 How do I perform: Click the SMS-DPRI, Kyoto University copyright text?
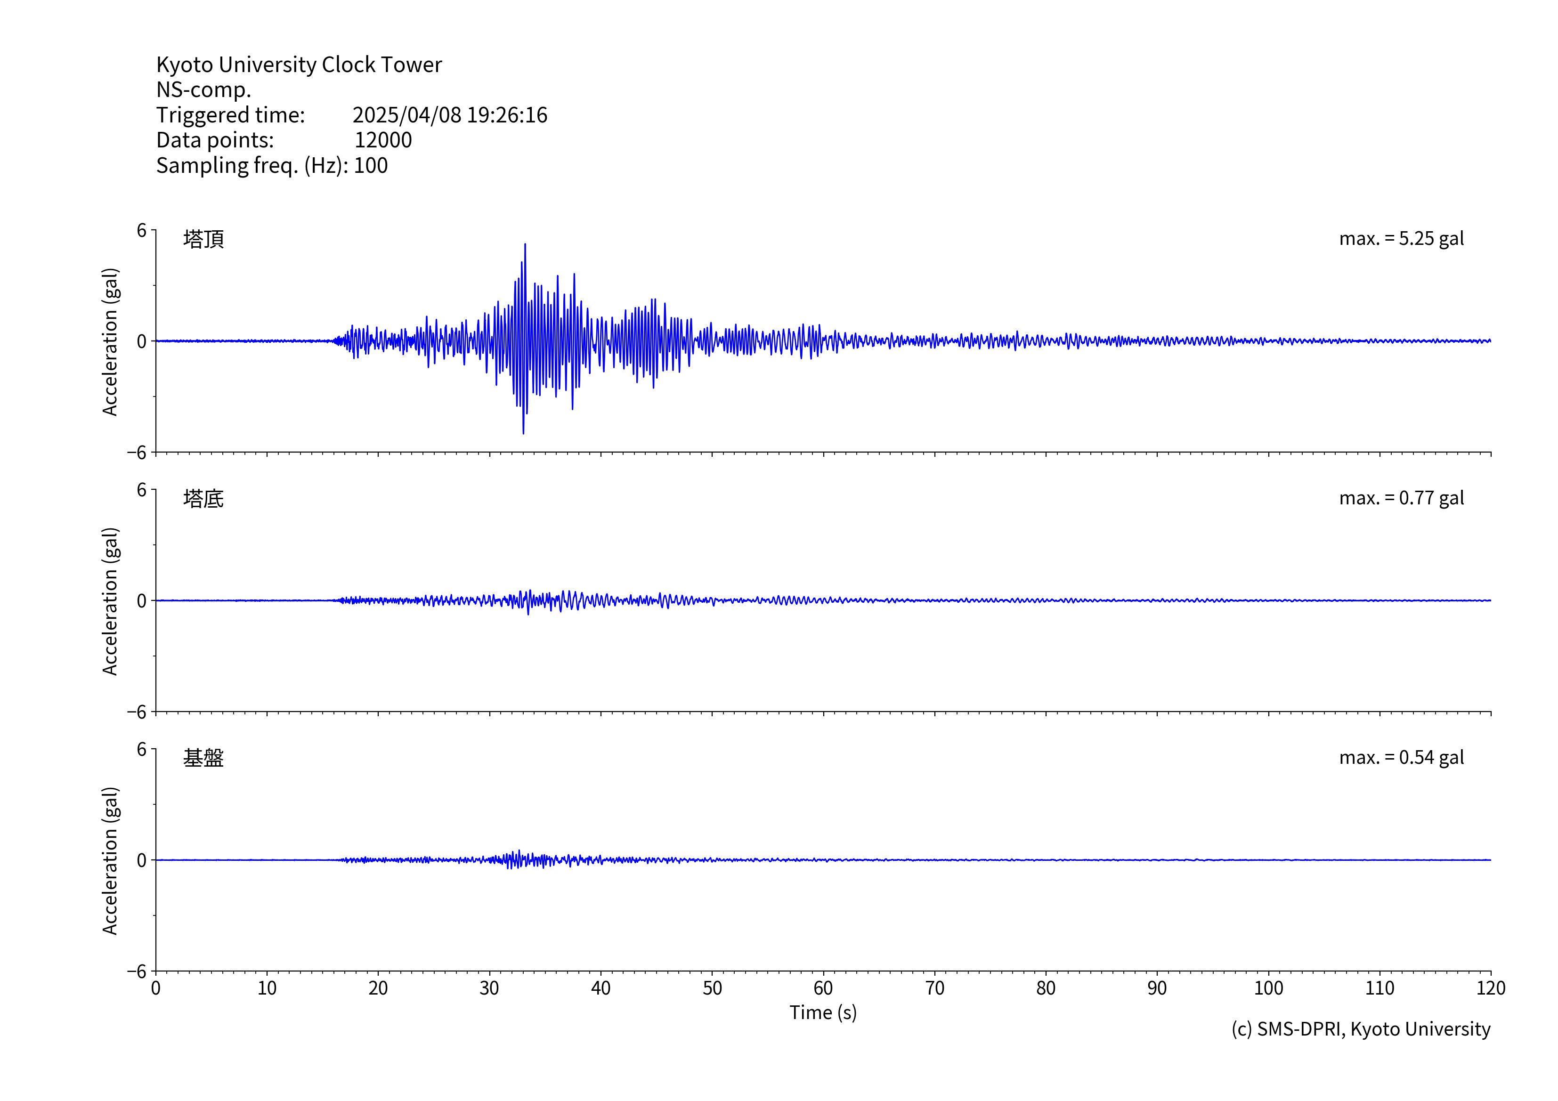(1361, 1029)
